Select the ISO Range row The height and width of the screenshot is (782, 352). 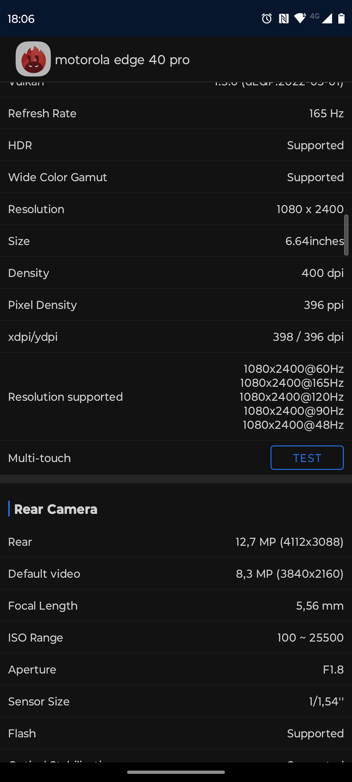(176, 638)
